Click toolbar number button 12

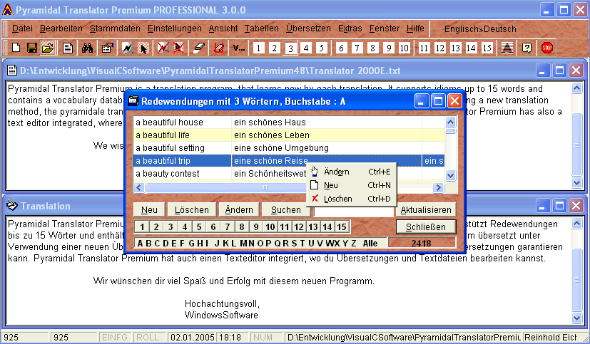click(439, 48)
